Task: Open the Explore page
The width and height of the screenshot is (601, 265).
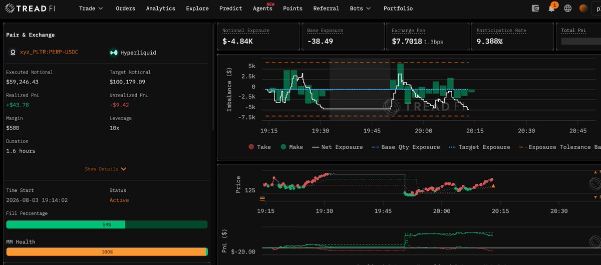Action: click(197, 9)
